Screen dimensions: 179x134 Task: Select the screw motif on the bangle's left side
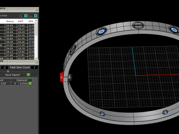pyautogui.click(x=73, y=50)
